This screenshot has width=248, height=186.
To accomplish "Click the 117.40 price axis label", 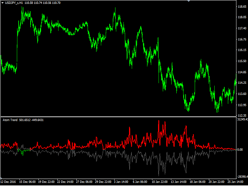I will pyautogui.click(x=242, y=28).
